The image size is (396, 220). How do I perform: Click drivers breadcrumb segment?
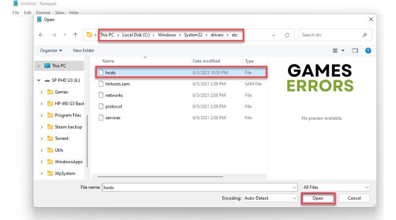pyautogui.click(x=217, y=35)
